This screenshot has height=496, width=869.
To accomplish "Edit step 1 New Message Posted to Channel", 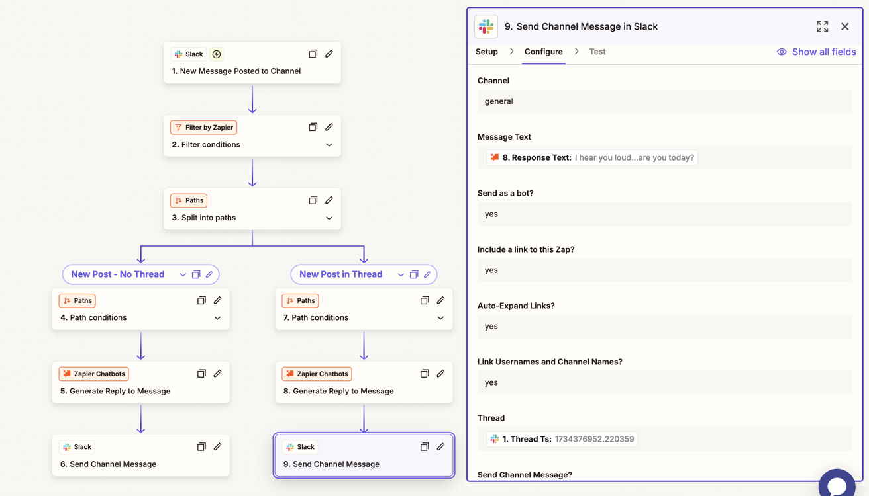I will tap(329, 54).
